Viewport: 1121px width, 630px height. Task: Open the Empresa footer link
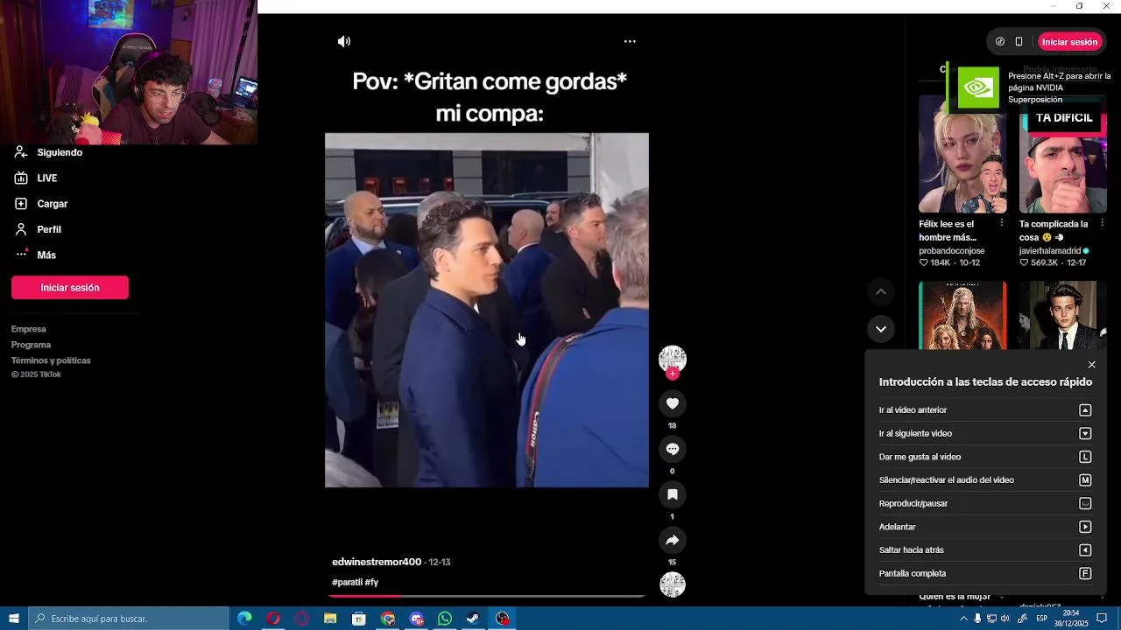tap(29, 329)
